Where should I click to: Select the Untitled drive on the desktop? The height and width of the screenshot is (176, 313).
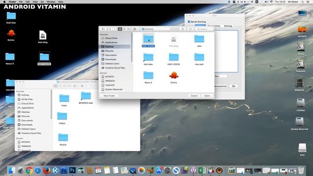(301, 105)
